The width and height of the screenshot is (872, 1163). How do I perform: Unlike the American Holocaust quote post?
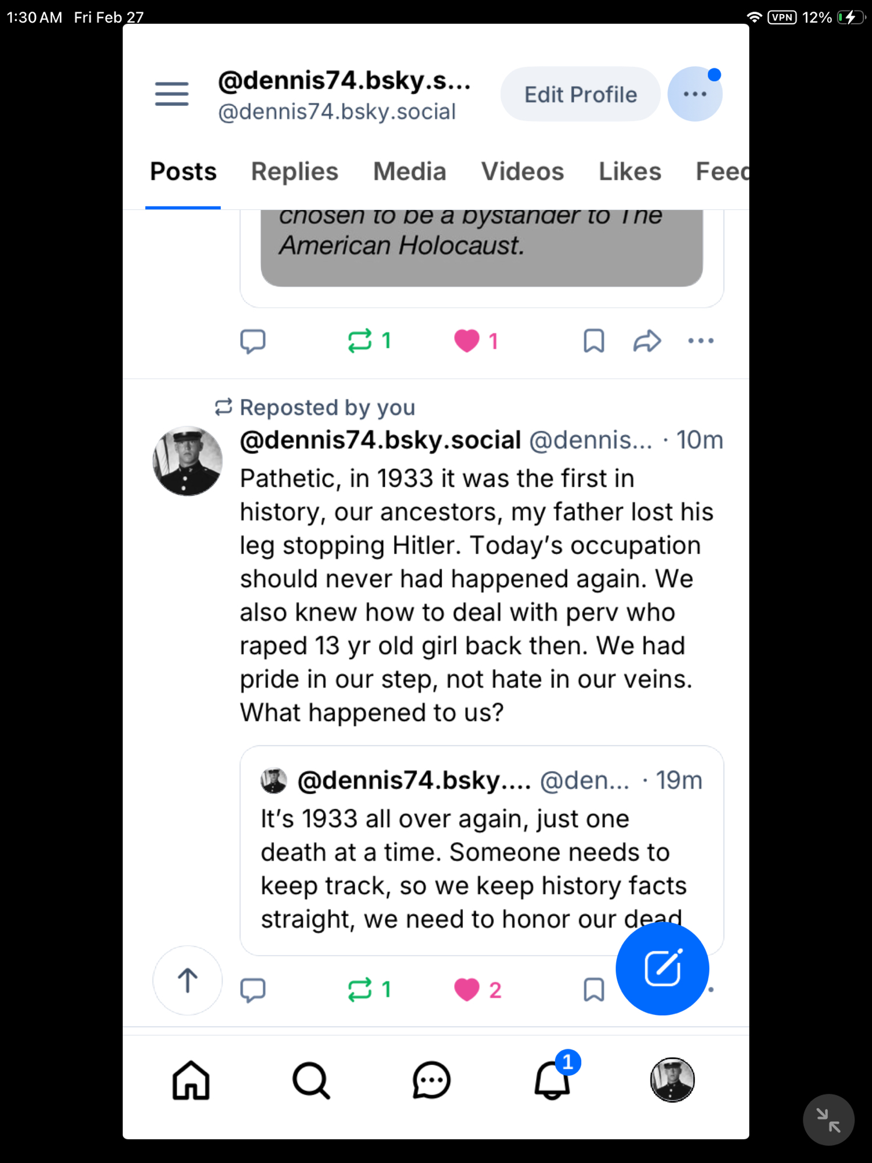(467, 341)
